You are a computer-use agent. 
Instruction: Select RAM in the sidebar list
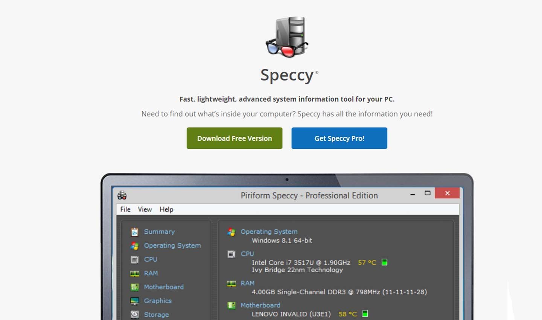151,273
